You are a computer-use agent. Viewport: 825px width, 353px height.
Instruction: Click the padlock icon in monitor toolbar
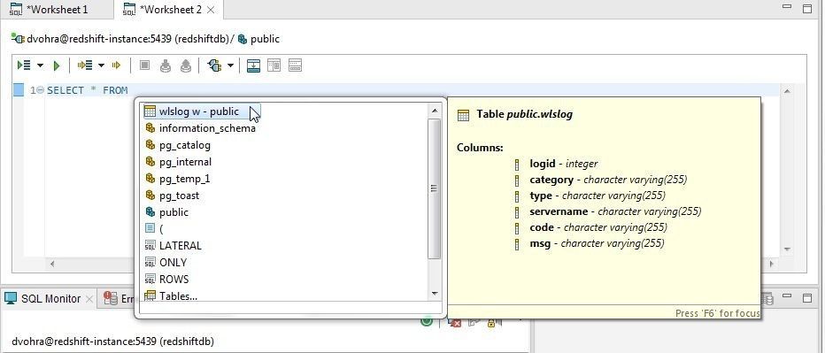tap(491, 322)
